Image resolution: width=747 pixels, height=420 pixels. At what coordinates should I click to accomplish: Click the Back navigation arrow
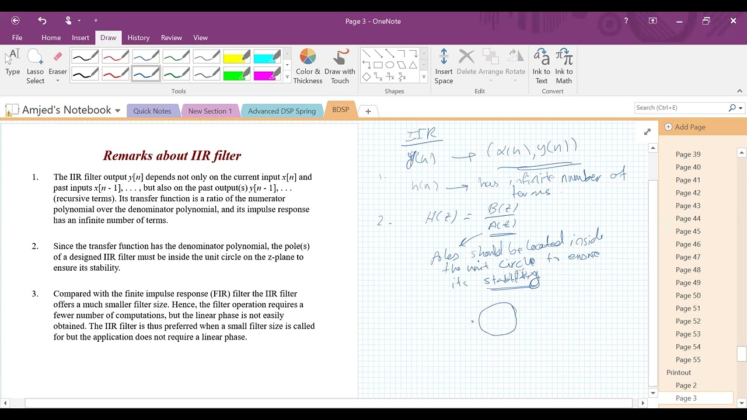point(16,20)
